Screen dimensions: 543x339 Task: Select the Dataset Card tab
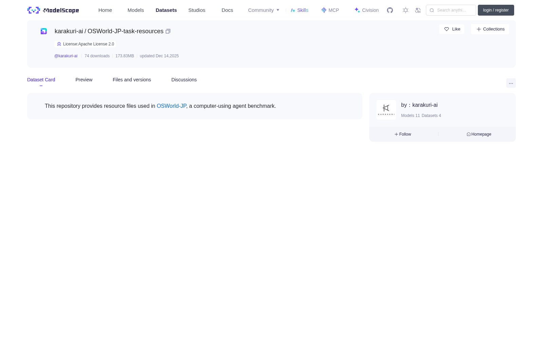[41, 80]
